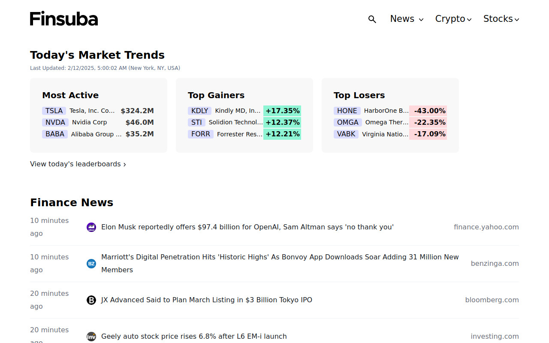
Task: Click the Omega Therapeutics company name
Action: click(387, 122)
